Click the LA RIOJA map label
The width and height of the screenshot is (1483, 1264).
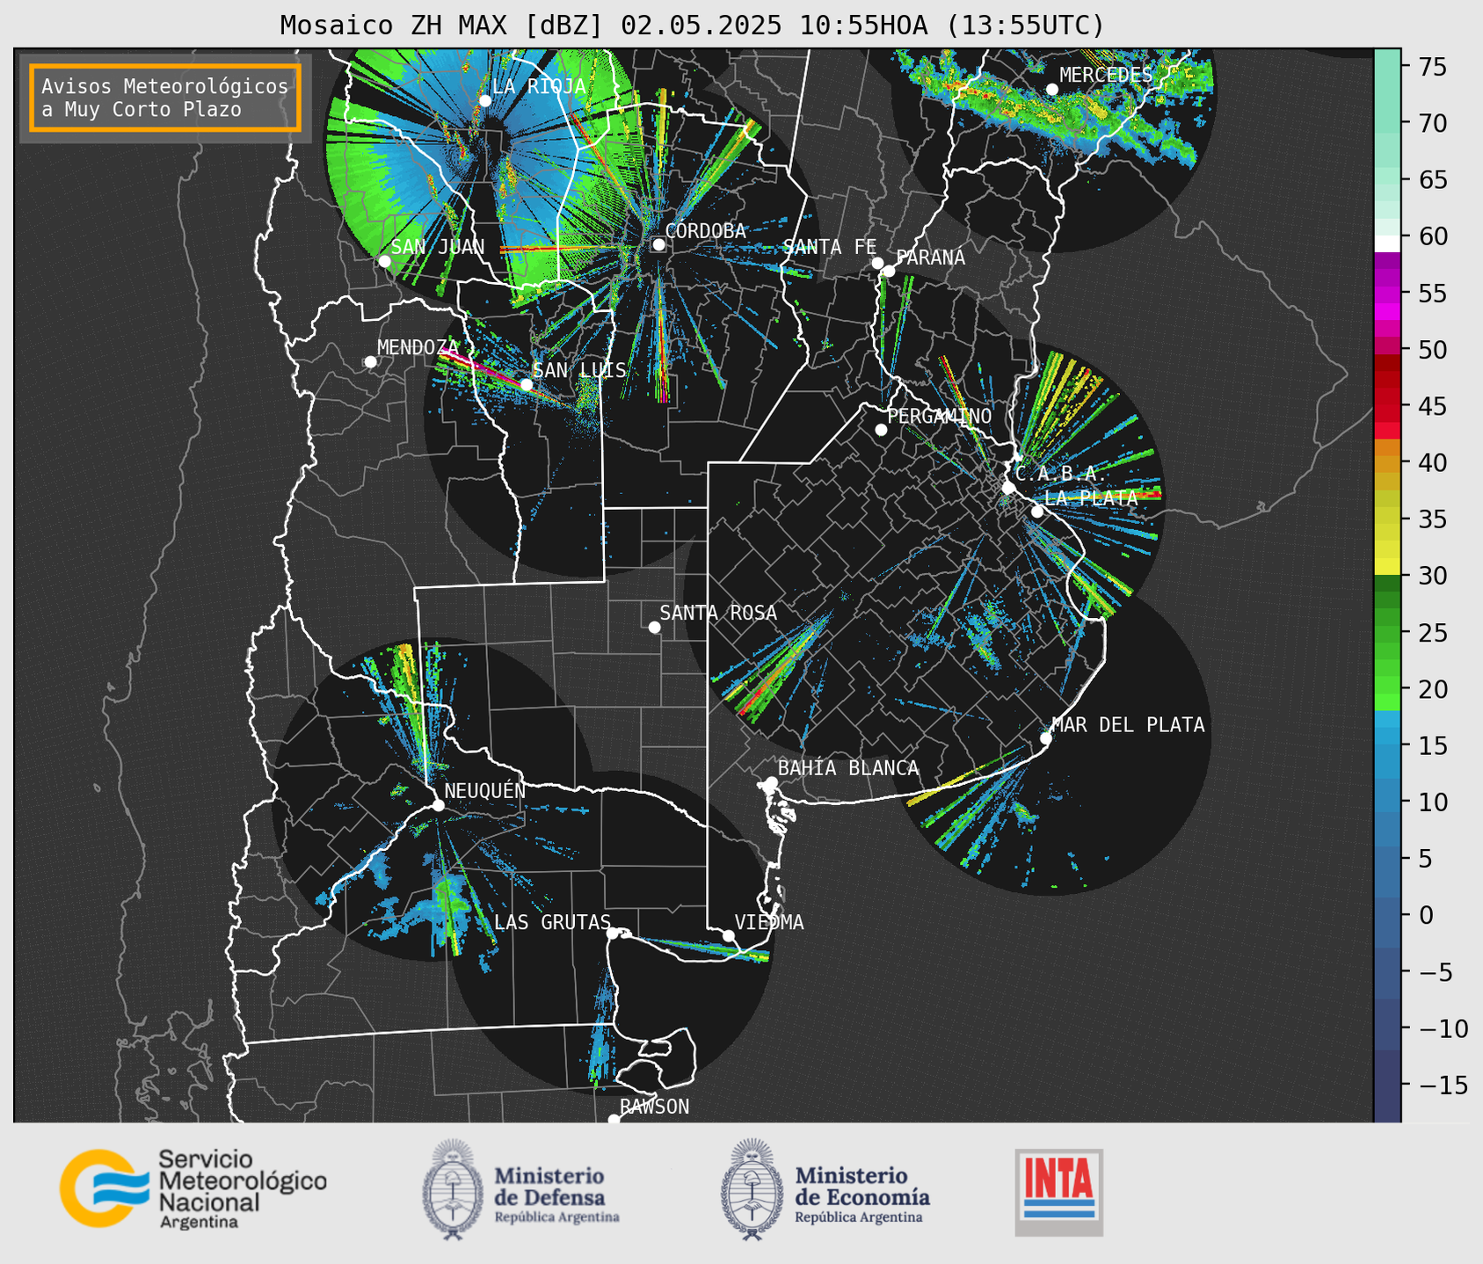pos(539,86)
